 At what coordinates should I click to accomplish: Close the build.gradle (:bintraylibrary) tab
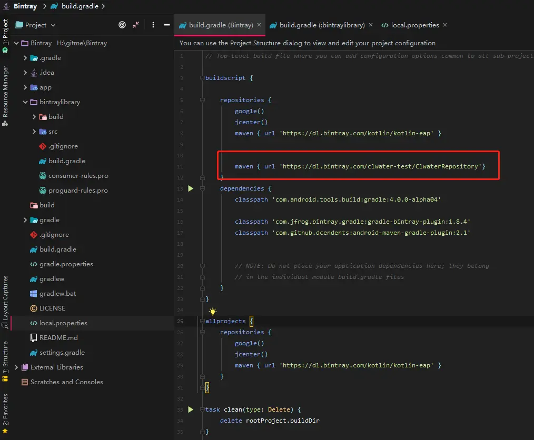pos(371,25)
